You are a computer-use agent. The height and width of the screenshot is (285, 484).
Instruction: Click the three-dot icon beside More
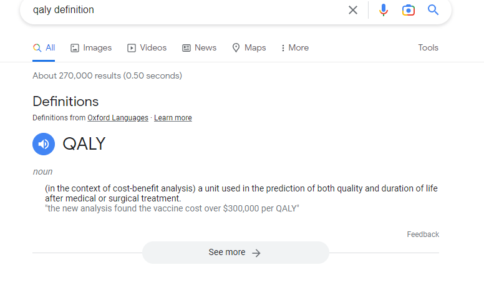point(283,48)
